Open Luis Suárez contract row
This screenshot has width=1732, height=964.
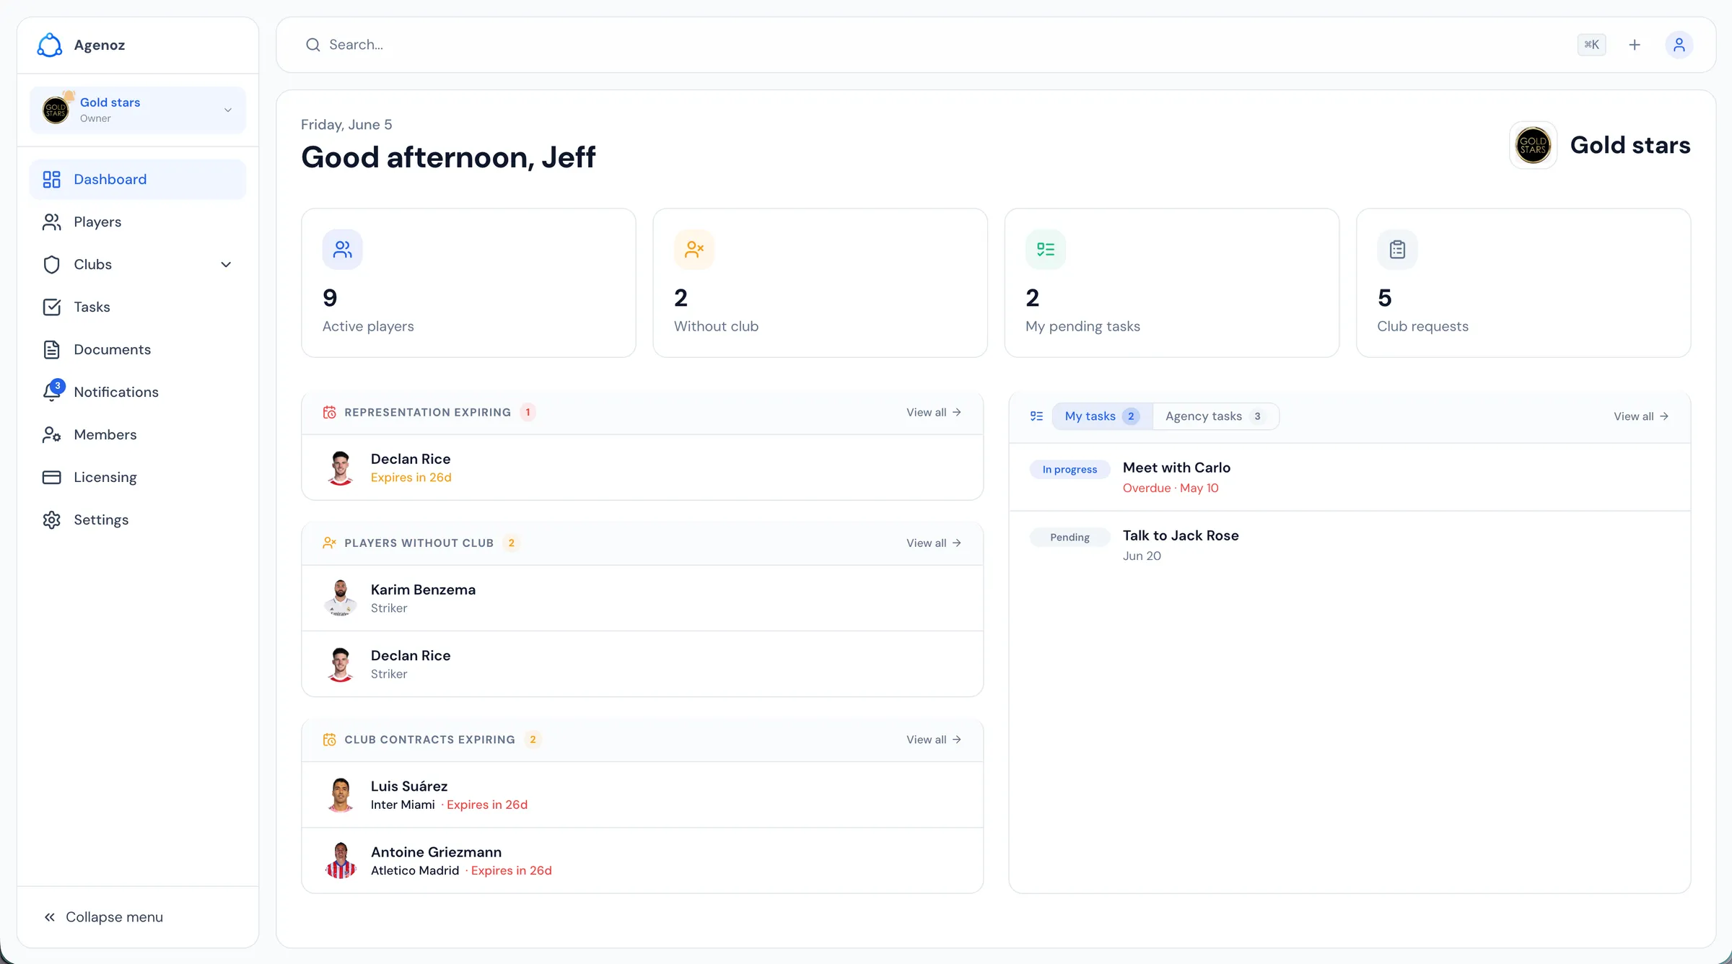tap(642, 794)
